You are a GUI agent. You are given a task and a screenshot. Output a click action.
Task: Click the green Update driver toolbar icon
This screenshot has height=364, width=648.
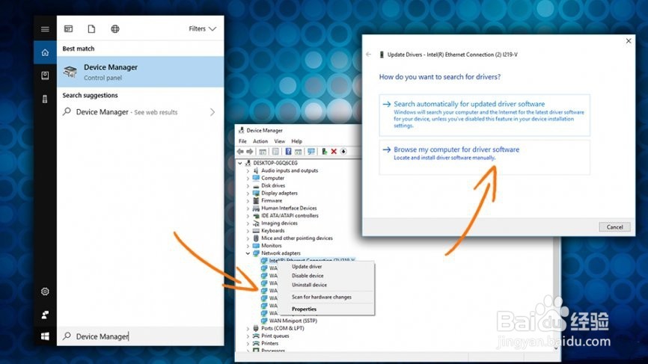(x=325, y=152)
